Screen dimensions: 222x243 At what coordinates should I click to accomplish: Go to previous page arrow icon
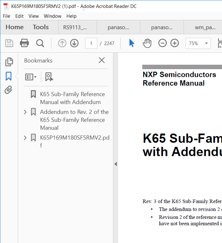[x=62, y=43]
